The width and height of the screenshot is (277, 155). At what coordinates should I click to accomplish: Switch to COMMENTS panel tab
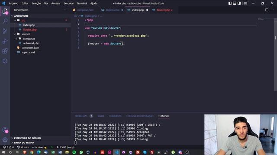115,116
